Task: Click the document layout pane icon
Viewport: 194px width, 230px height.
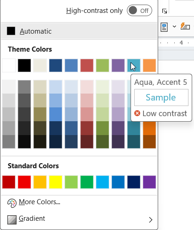Action: click(x=164, y=27)
